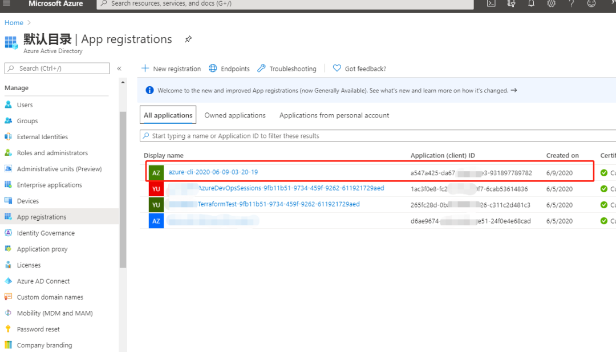Screen dimensions: 616x352
Task: Click the info banner arrow to learn more
Action: tap(514, 90)
